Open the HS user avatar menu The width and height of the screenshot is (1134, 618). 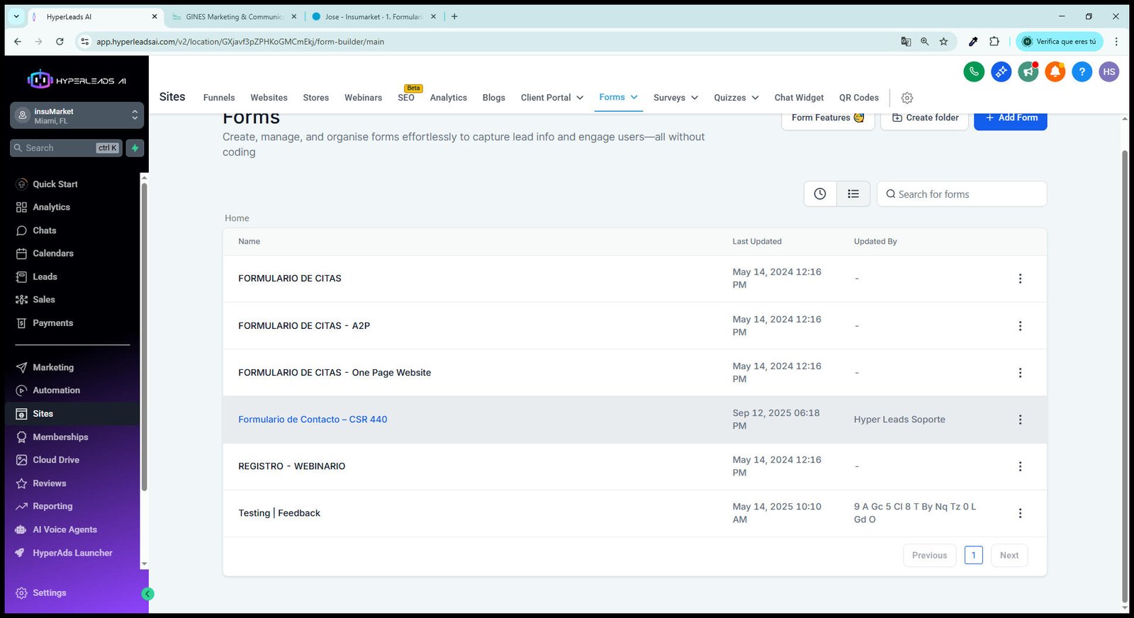click(x=1108, y=72)
